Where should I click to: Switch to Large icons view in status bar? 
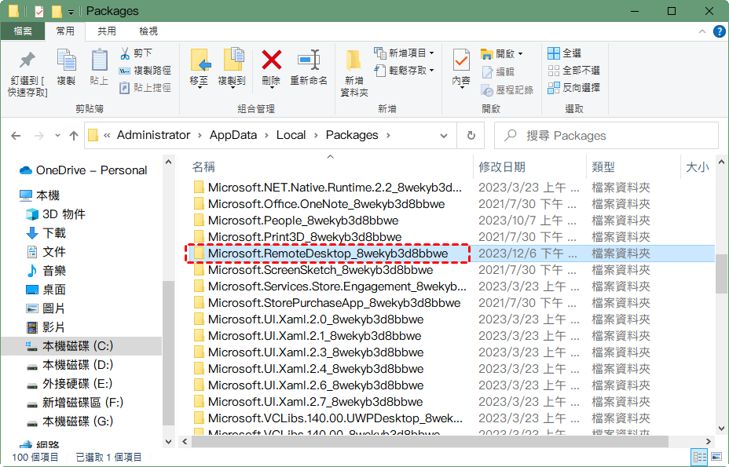click(716, 458)
